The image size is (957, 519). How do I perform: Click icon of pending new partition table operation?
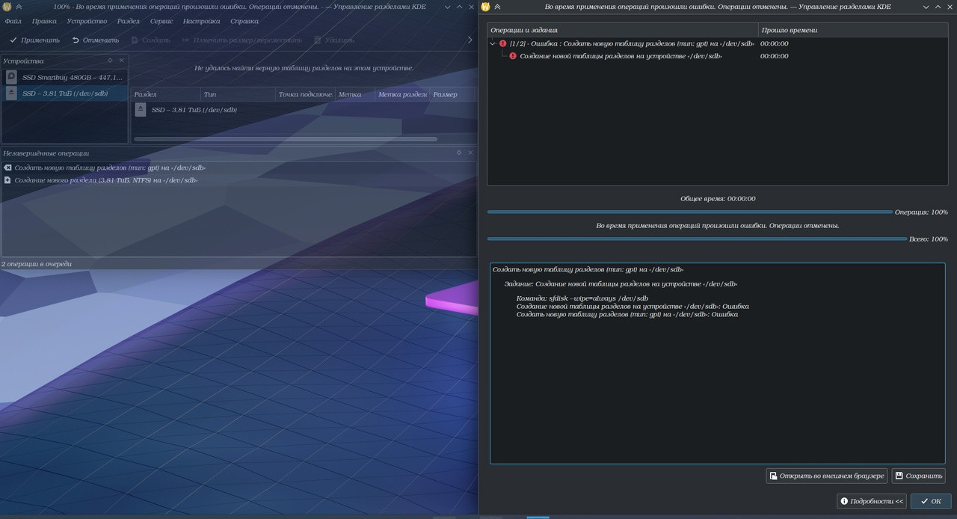[7, 168]
